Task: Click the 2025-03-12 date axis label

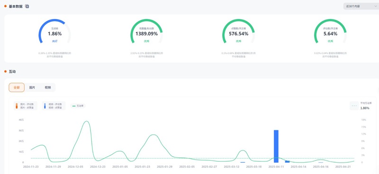Action: click(232, 167)
